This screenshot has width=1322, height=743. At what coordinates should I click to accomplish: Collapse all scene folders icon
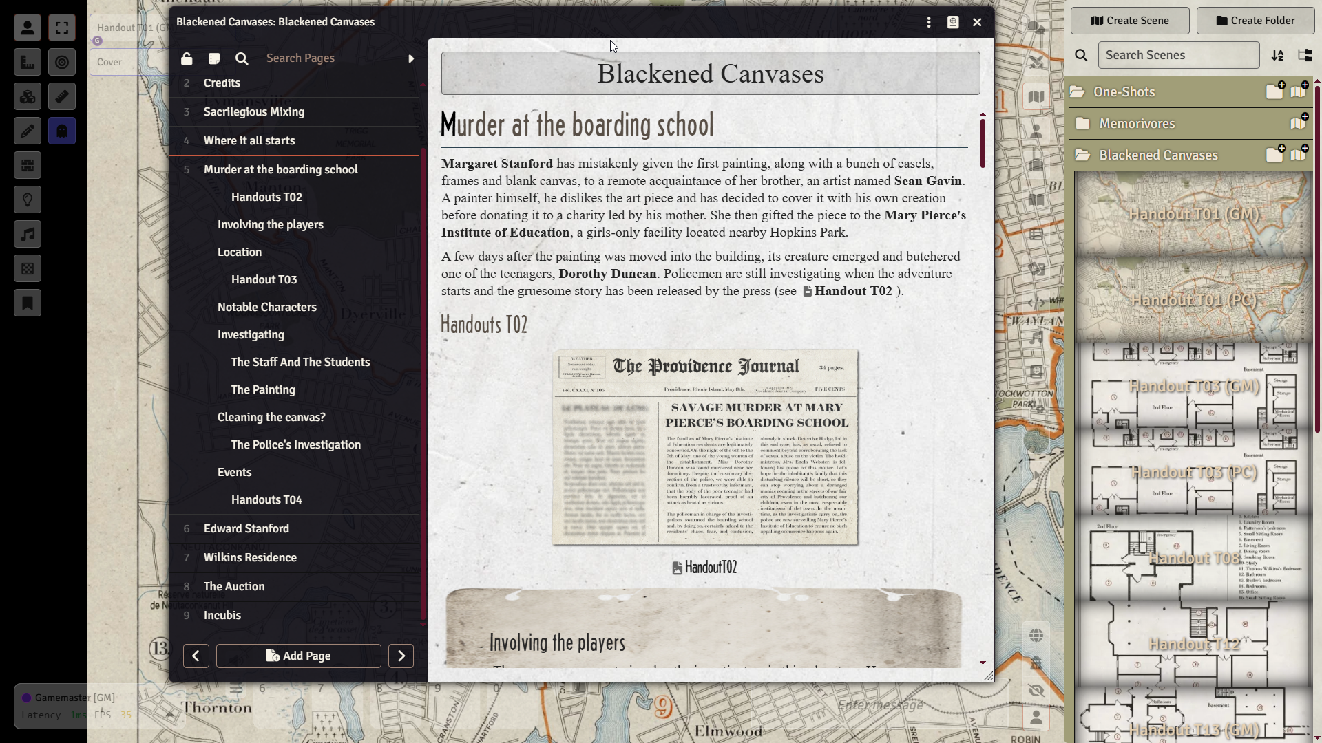1305,55
